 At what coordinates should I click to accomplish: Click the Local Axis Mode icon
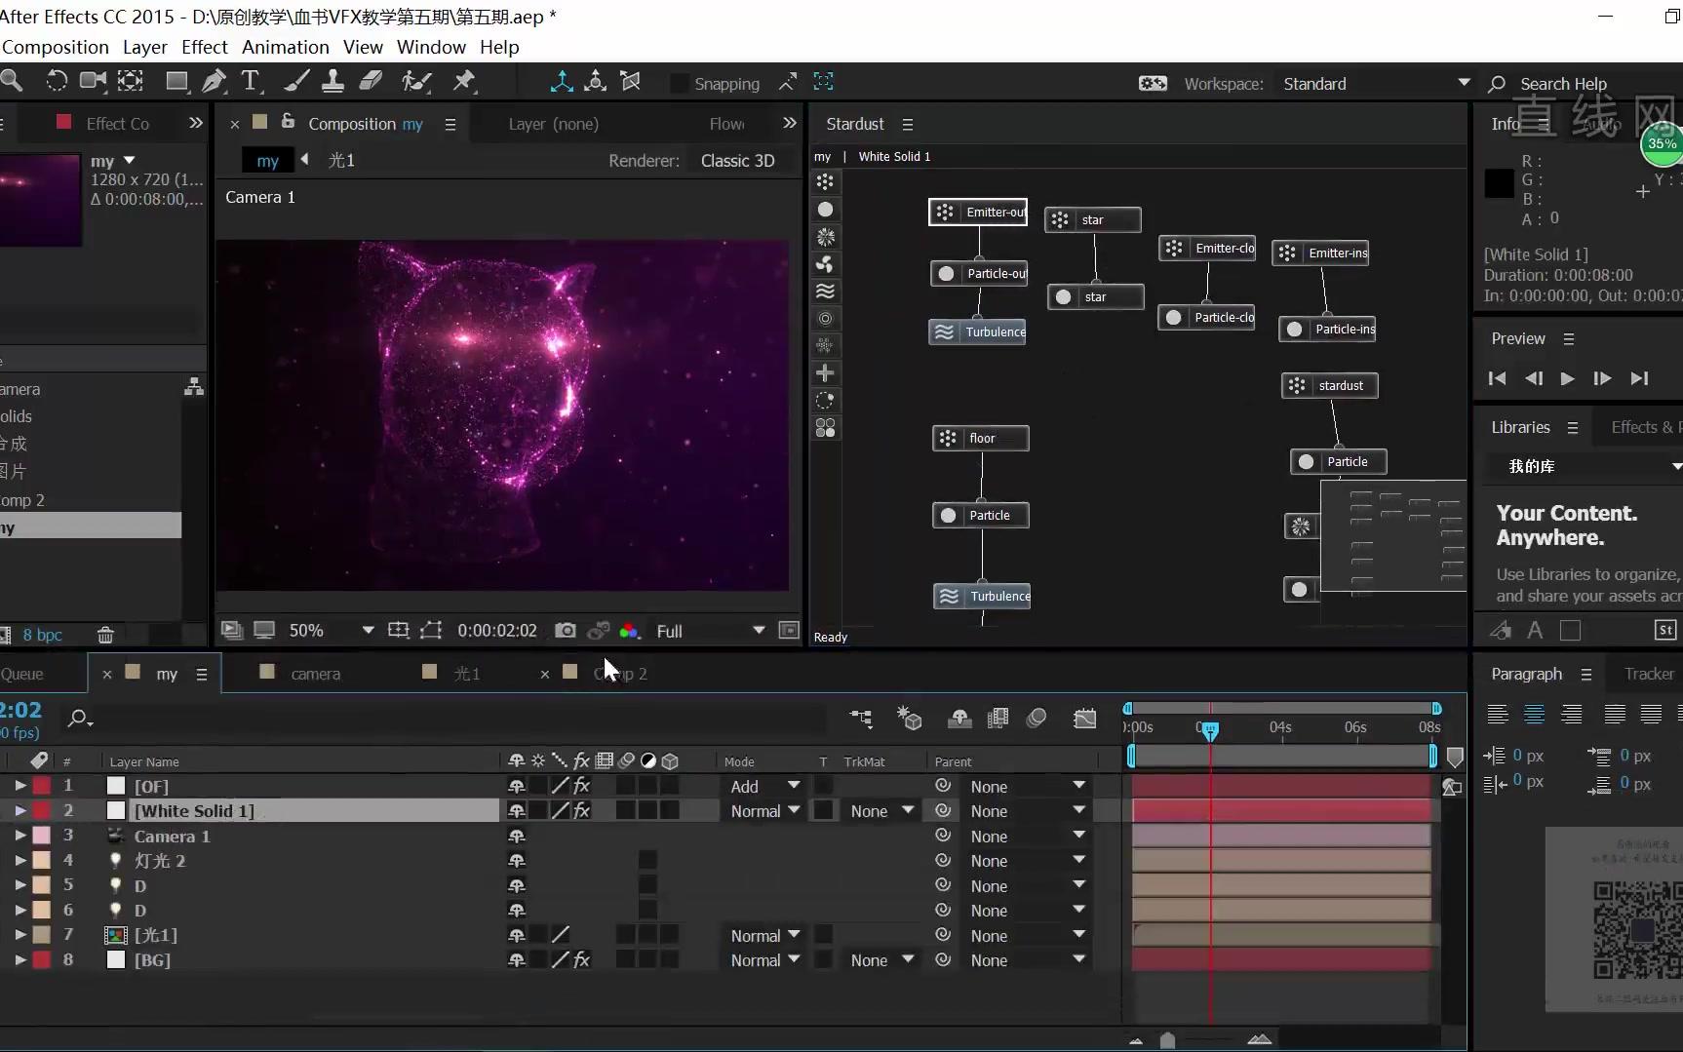coord(562,82)
